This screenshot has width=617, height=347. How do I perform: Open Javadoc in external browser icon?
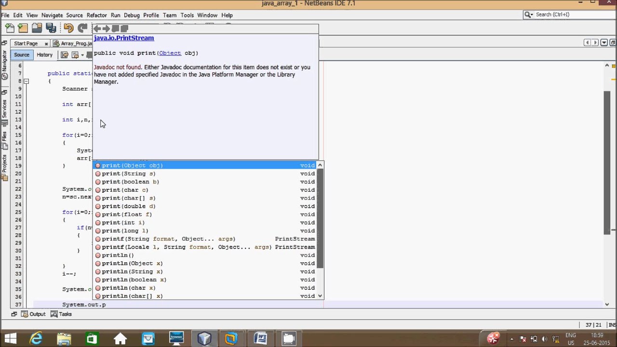pyautogui.click(x=115, y=29)
